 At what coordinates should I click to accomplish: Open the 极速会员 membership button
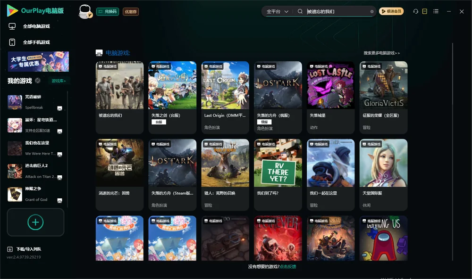[x=391, y=11]
